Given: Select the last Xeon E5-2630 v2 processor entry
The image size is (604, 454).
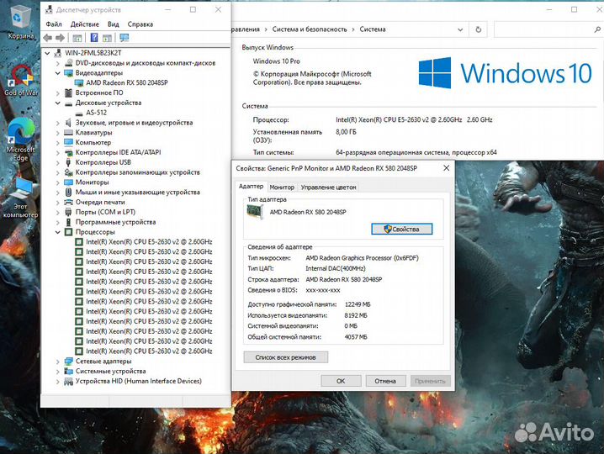Looking at the screenshot, I should pyautogui.click(x=149, y=351).
